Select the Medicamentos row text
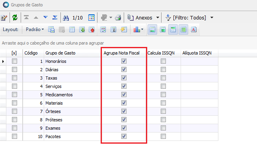Screen dimensions: 257x152 59,95
